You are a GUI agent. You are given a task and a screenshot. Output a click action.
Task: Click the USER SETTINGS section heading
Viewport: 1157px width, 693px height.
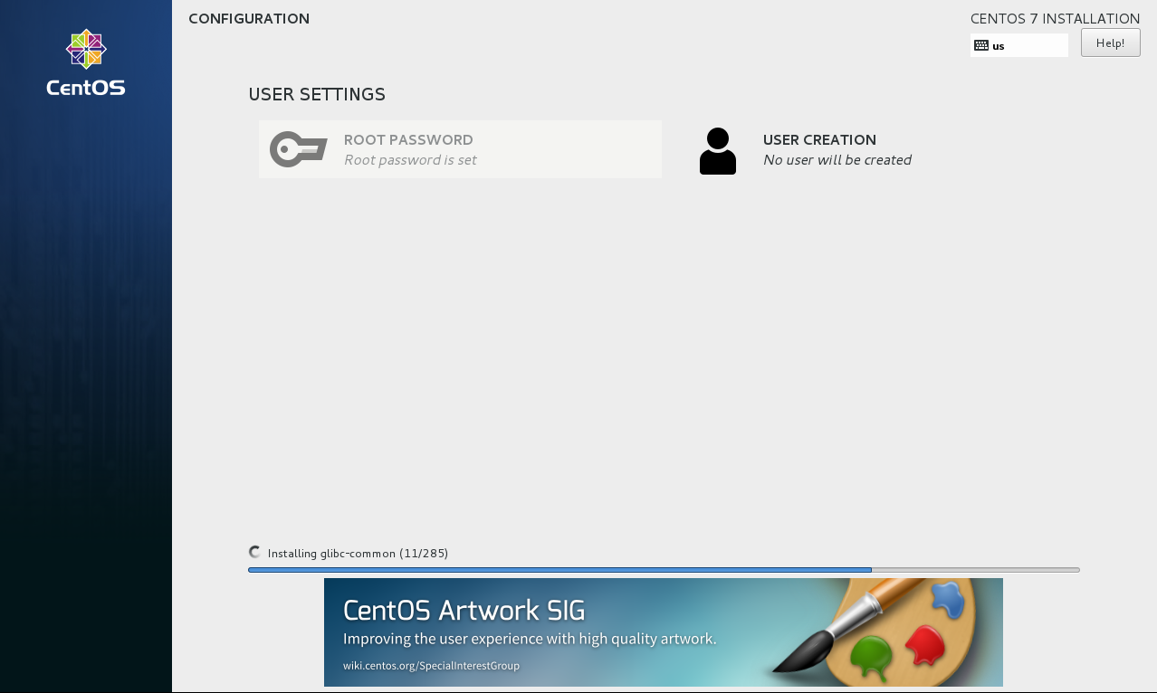[x=317, y=94]
